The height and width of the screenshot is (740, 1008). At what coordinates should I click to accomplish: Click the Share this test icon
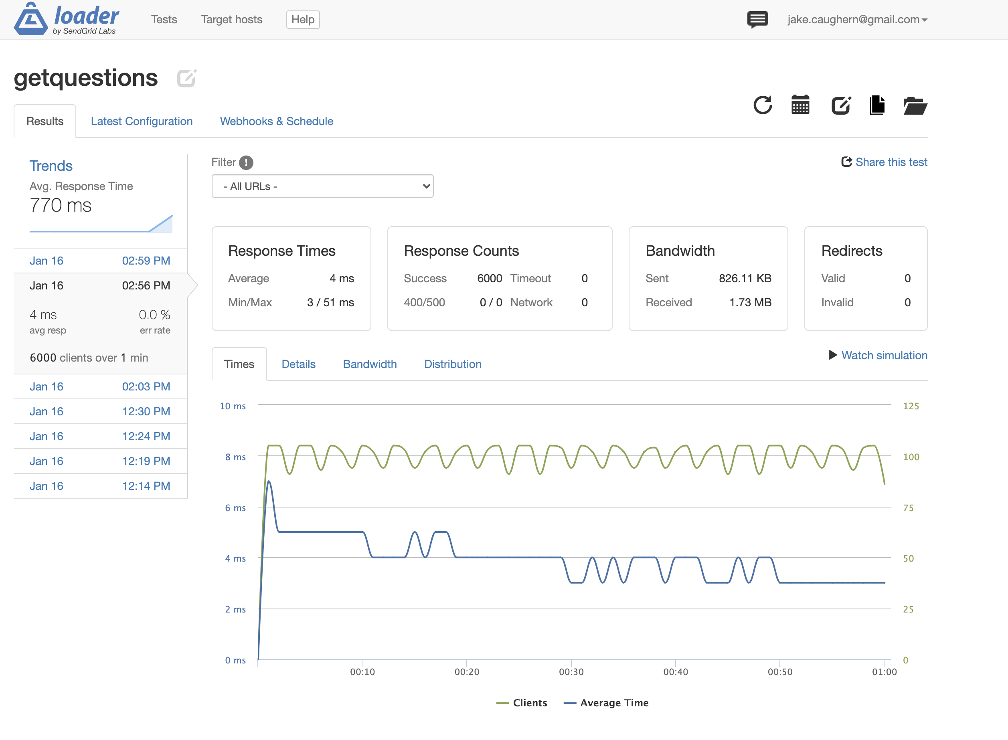pos(846,162)
